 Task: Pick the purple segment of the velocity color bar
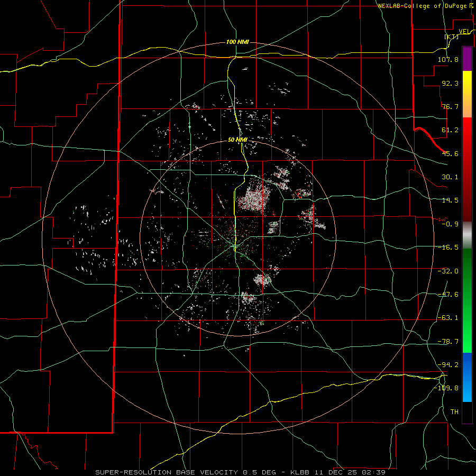(467, 59)
